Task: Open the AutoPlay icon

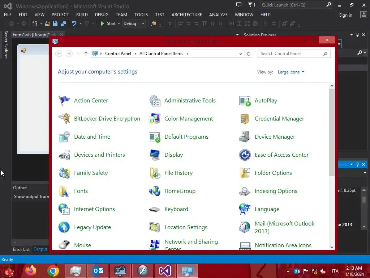Action: (x=245, y=101)
